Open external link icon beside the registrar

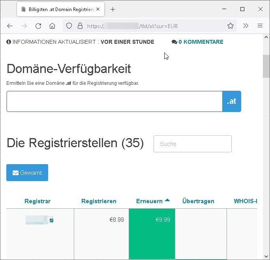51,220
